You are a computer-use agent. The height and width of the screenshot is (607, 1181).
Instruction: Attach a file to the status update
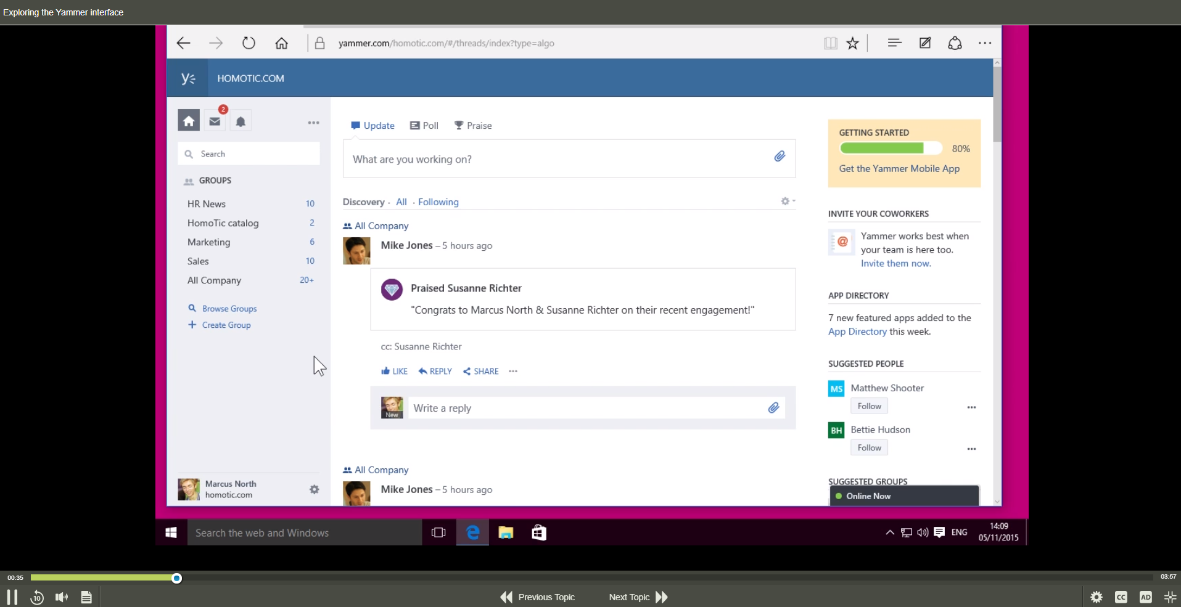pyautogui.click(x=779, y=157)
